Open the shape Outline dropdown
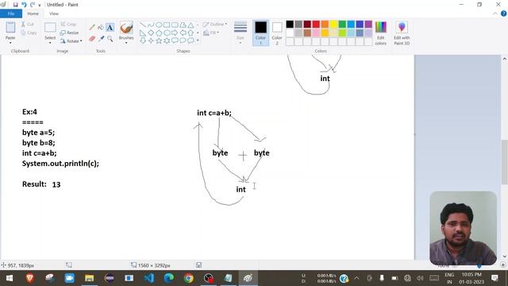Screen dimensions: 508x286 (x=215, y=25)
